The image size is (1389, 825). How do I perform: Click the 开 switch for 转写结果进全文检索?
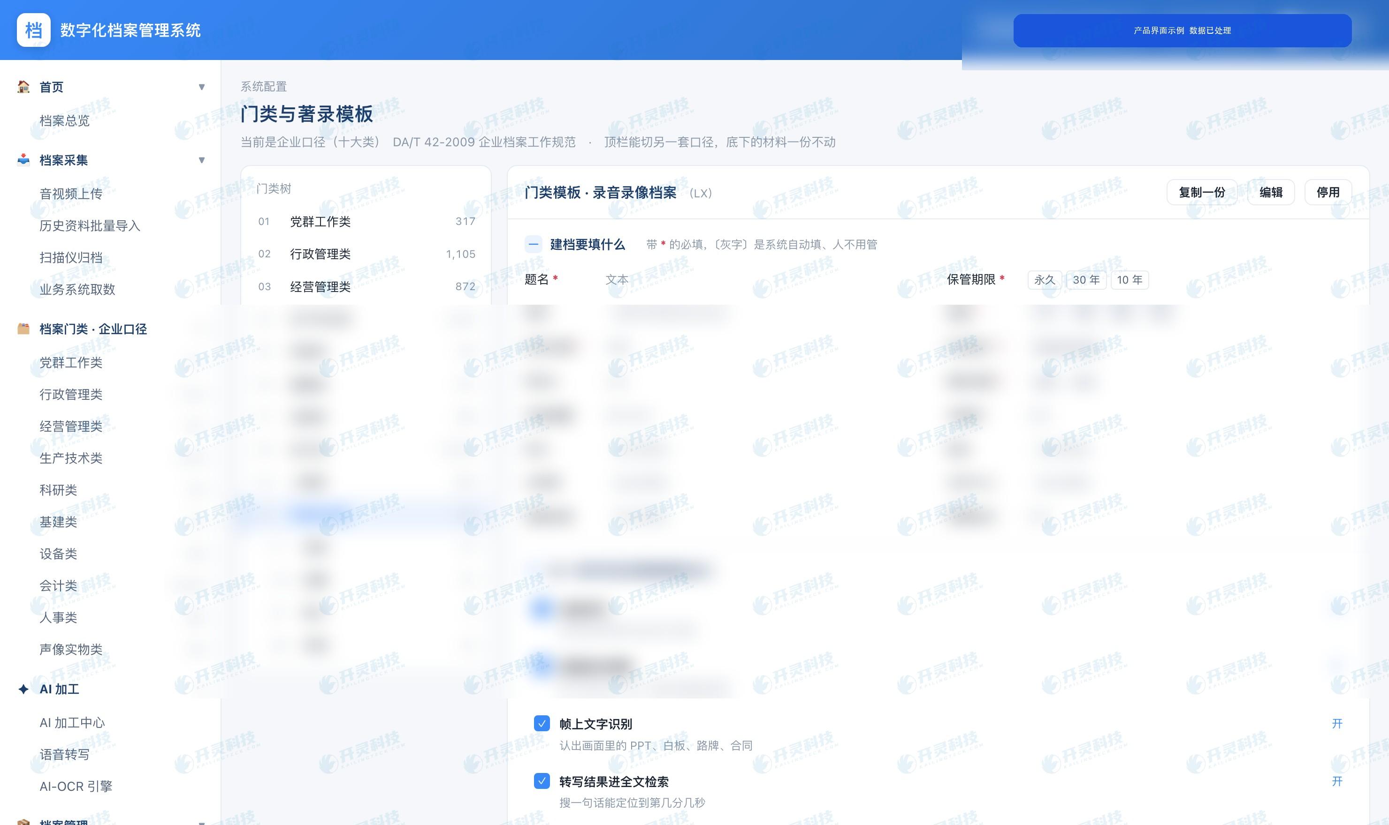[x=1337, y=781]
